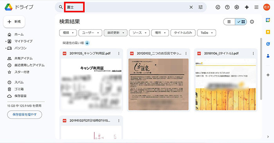The height and width of the screenshot is (143, 274).
Task: Open 共有アイテム in sidebar
Action: [23, 59]
